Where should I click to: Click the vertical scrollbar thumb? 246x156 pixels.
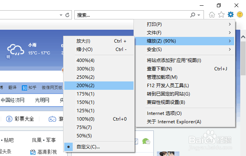pos(243,59)
